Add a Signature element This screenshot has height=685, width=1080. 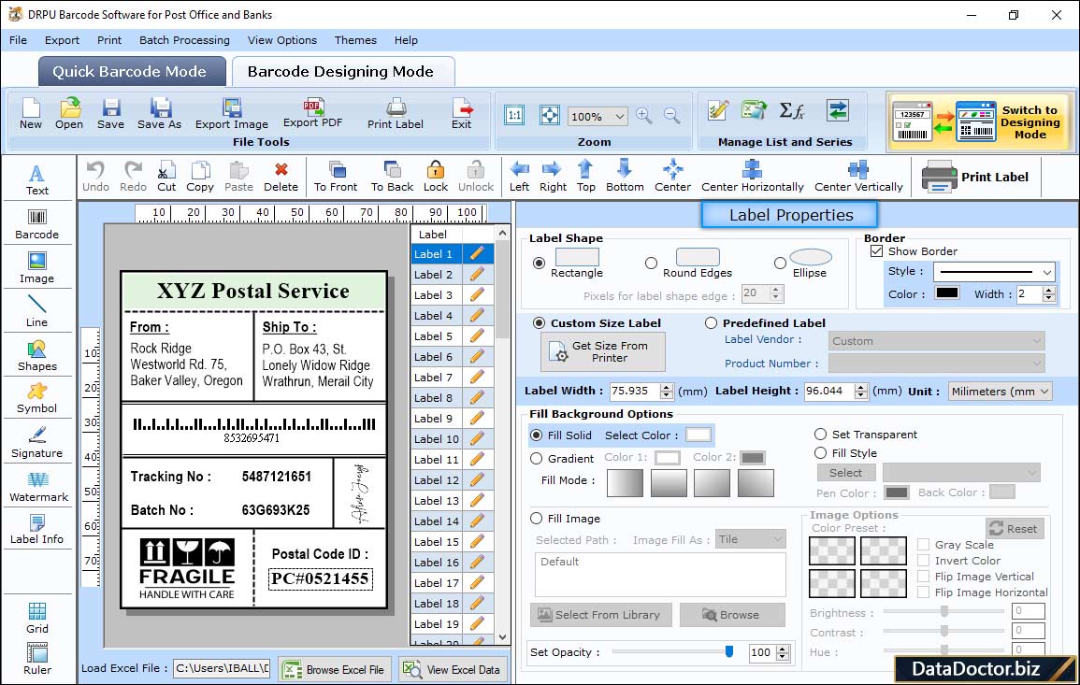pyautogui.click(x=37, y=443)
